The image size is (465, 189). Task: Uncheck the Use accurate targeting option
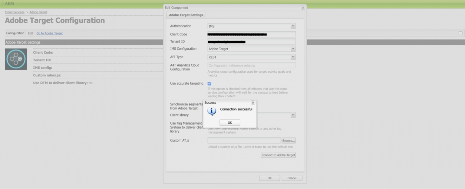pyautogui.click(x=209, y=83)
